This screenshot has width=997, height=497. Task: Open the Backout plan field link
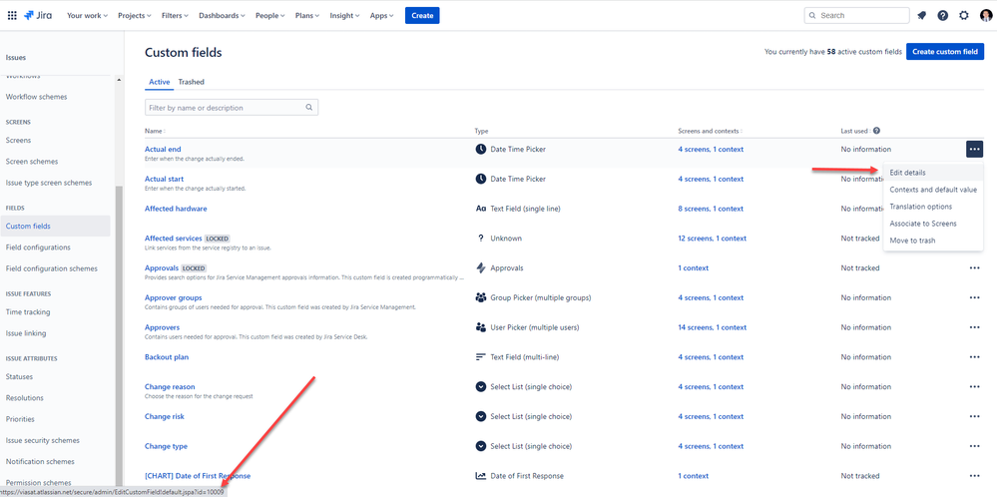(167, 357)
